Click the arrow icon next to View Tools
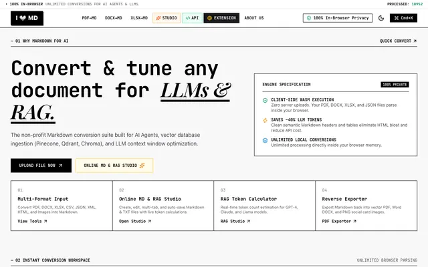The image size is (428, 267). click(45, 221)
